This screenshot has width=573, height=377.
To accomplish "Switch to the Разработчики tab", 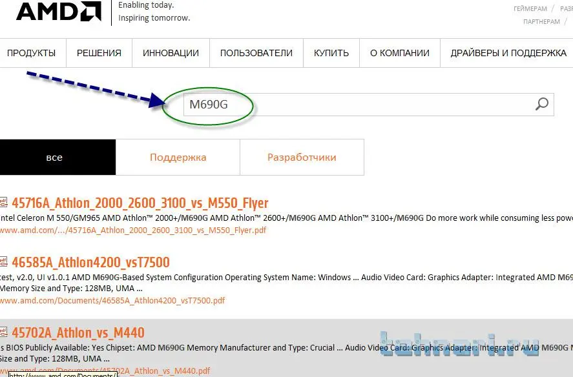I will 302,157.
